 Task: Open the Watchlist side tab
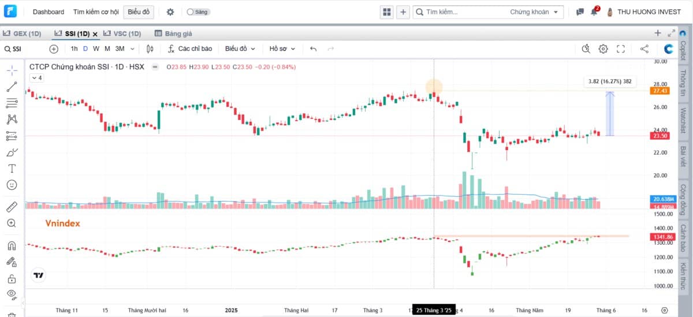click(x=683, y=121)
